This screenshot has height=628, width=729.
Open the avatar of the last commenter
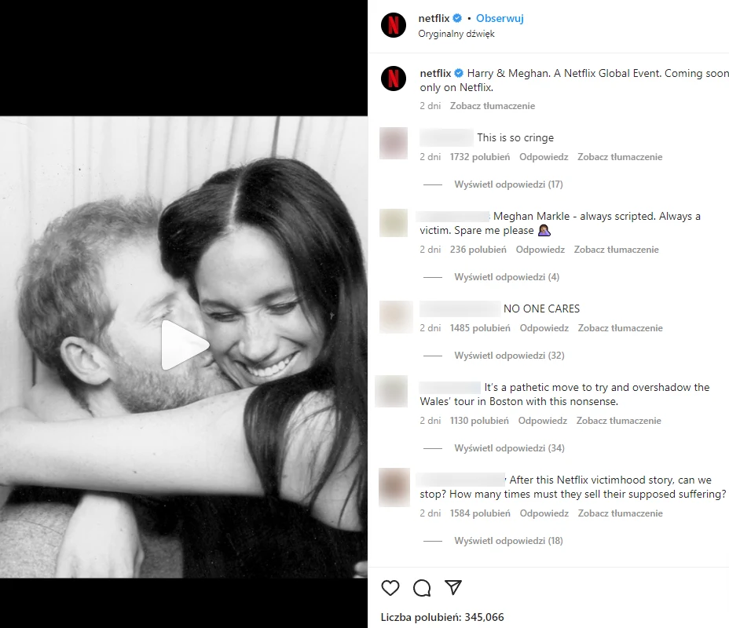pyautogui.click(x=394, y=487)
